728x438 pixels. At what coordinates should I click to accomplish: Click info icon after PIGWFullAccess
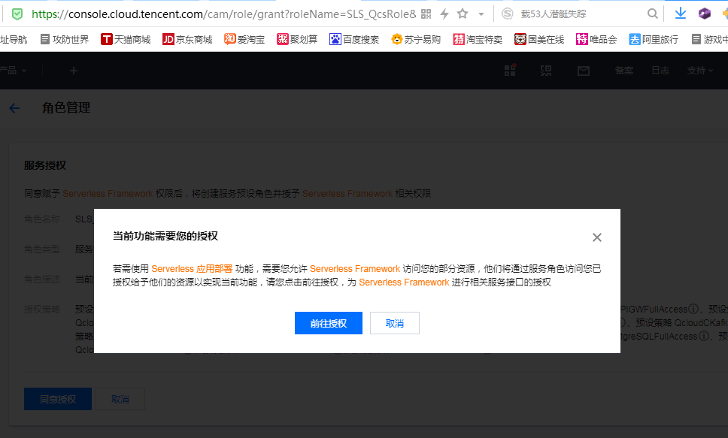[x=693, y=309]
